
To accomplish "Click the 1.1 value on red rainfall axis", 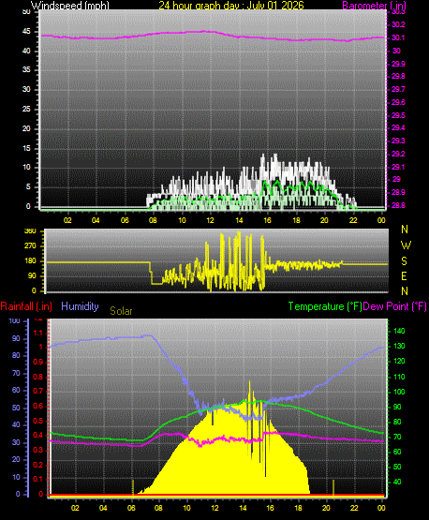I will [x=38, y=333].
